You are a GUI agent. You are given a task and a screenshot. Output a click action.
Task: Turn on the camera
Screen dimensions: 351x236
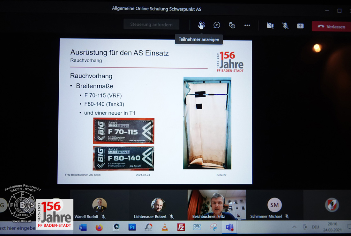click(270, 26)
